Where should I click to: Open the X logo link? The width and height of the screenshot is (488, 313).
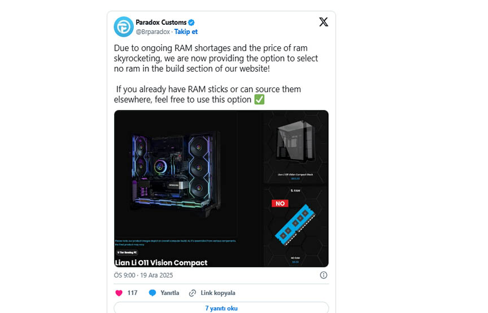pos(324,22)
